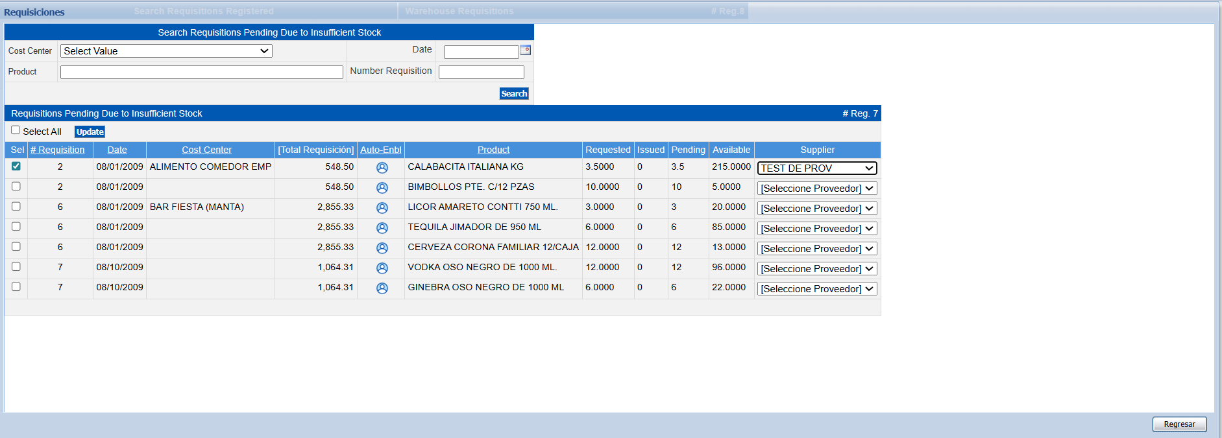
Task: Select checkbox for TEQUILA JIMADOR row
Action: click(x=16, y=227)
